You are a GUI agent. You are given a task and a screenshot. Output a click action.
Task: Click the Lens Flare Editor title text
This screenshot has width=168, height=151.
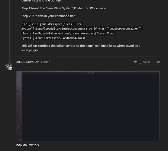pos(89,73)
